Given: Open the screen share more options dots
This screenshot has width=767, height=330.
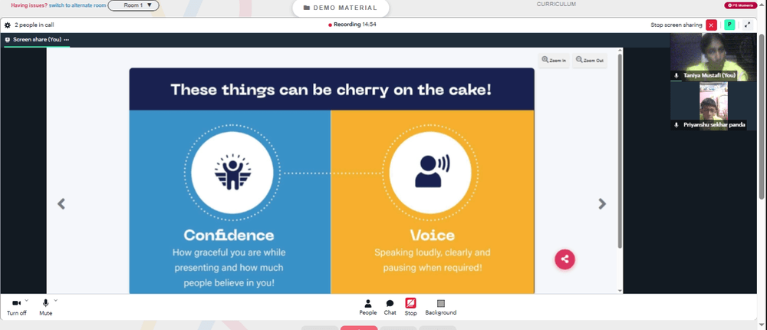Looking at the screenshot, I should coord(67,40).
